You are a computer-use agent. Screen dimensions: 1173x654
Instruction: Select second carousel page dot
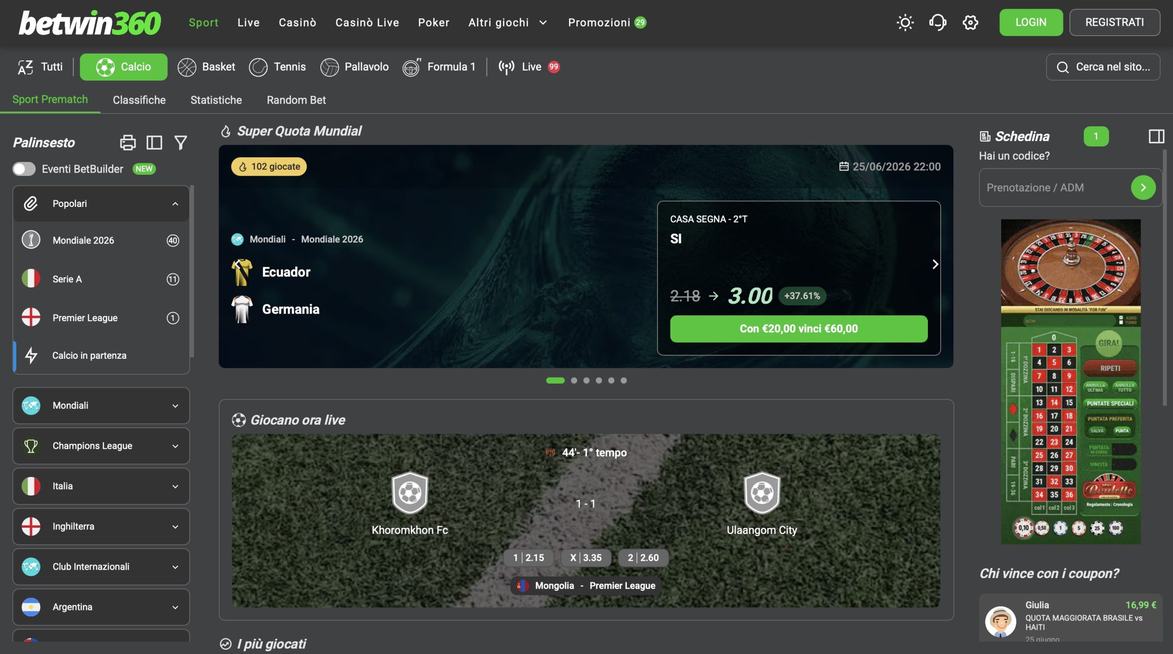[574, 380]
